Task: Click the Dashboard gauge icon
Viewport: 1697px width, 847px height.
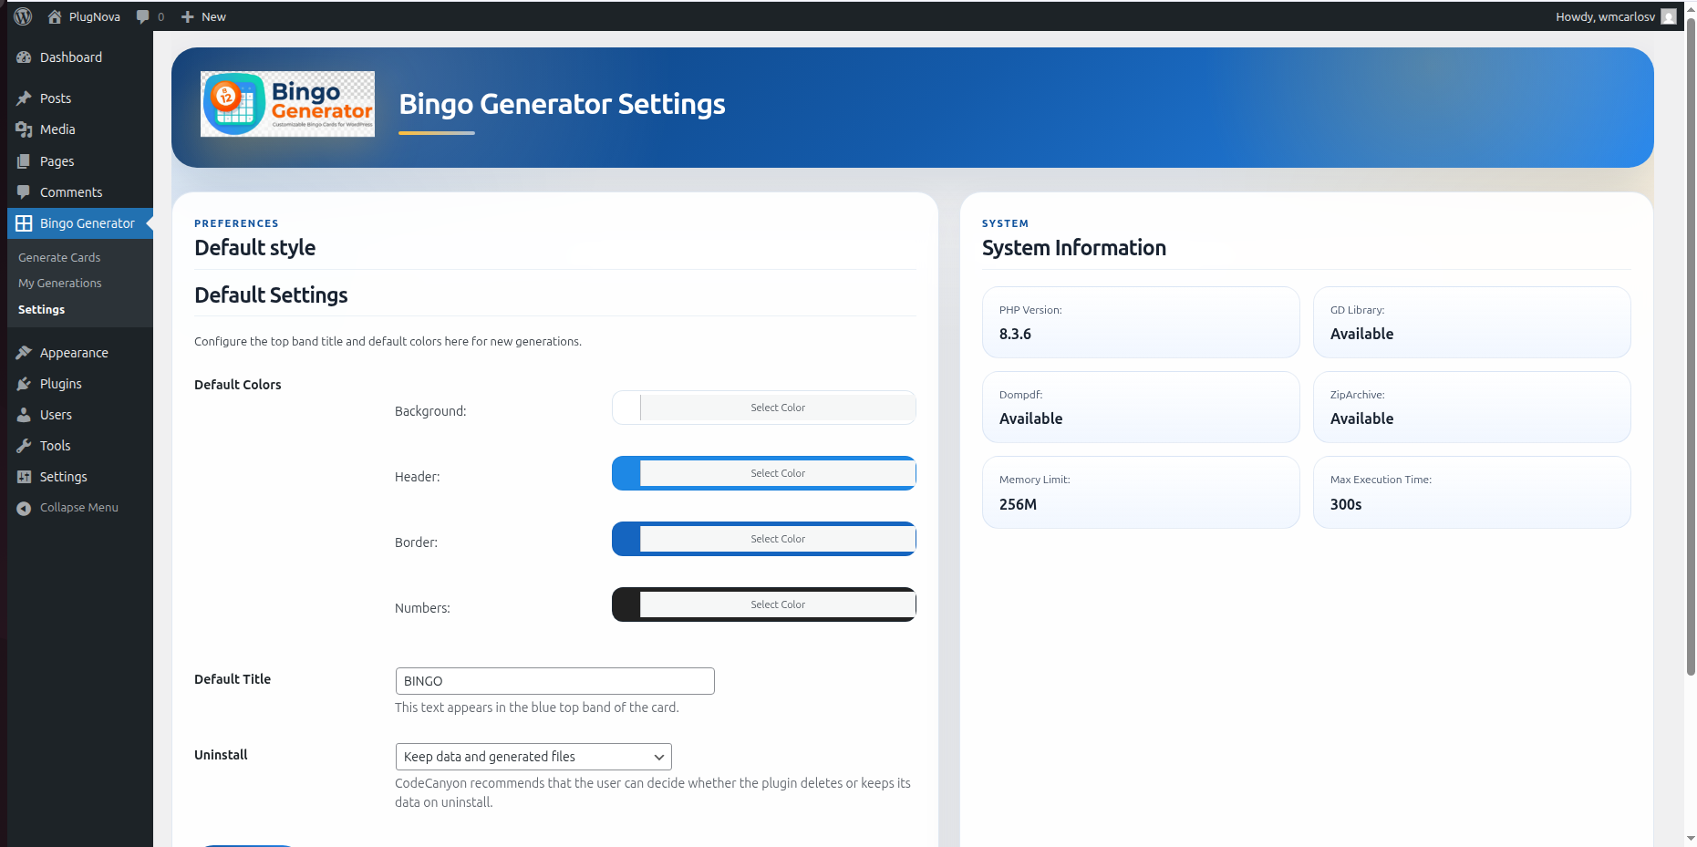Action: 25,57
